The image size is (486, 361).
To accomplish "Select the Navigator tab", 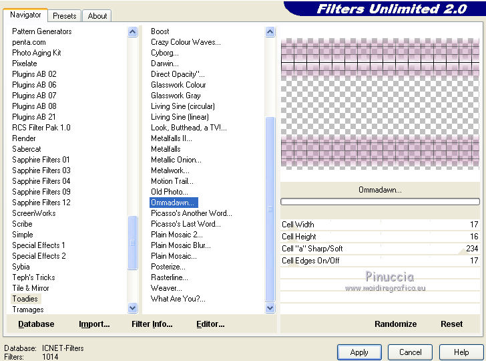I will (x=25, y=15).
